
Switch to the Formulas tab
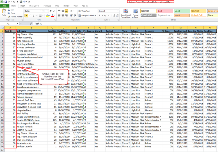click(47, 6)
